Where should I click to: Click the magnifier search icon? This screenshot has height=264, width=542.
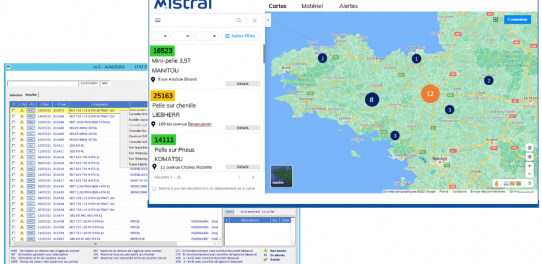pyautogui.click(x=239, y=20)
